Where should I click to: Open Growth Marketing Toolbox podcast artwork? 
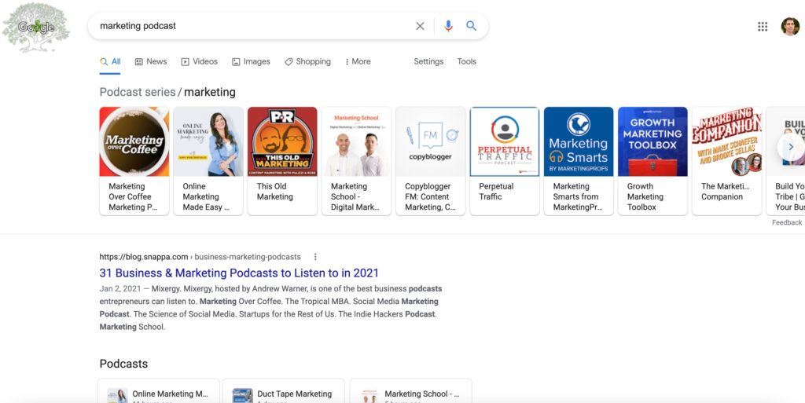click(x=652, y=141)
